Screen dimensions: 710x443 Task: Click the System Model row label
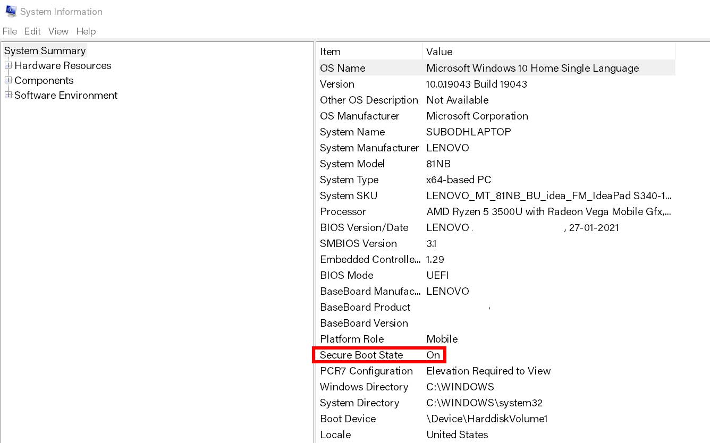tap(352, 164)
